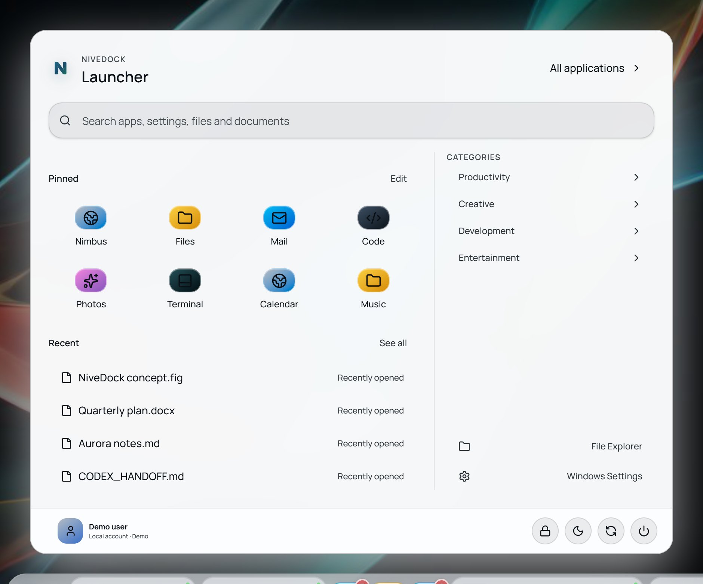This screenshot has height=584, width=703.
Task: Launch the Code app icon
Action: 373,218
